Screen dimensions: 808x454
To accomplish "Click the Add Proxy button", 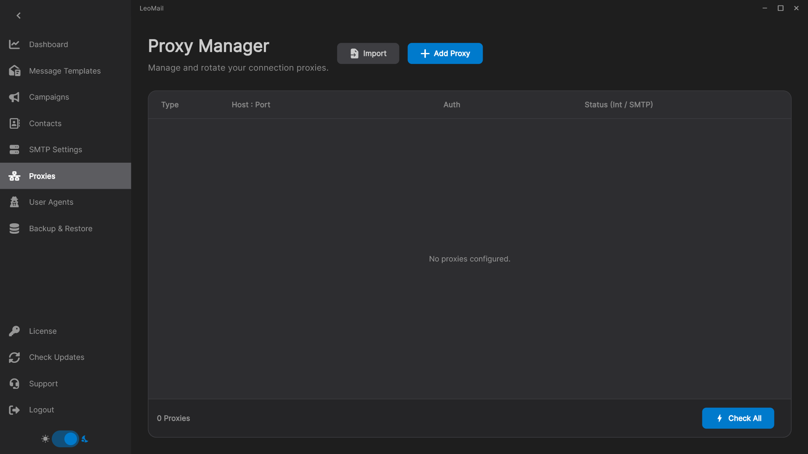I will click(445, 53).
